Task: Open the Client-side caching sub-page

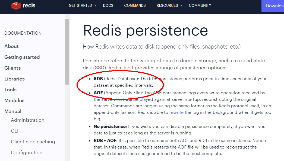Action: [x=33, y=142]
